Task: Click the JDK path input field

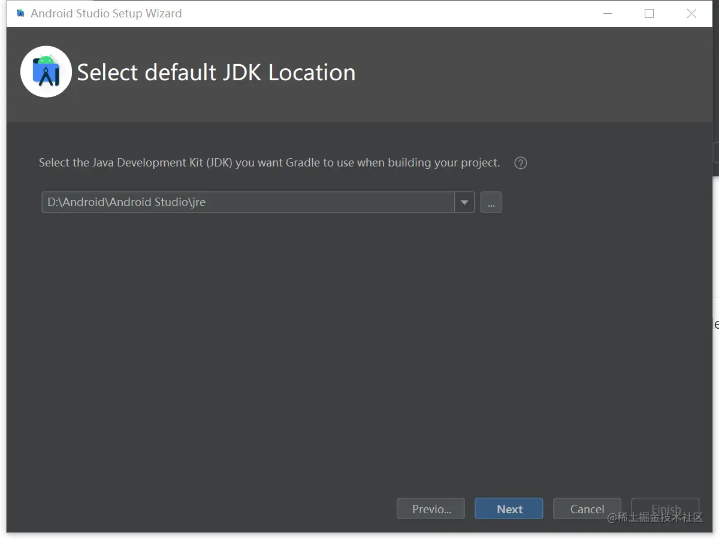Action: tap(248, 202)
